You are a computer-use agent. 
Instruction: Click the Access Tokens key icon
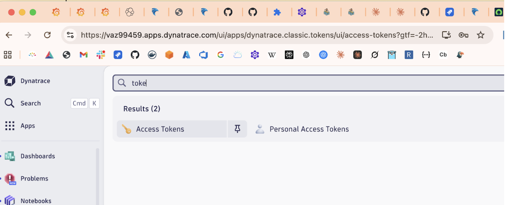point(126,129)
